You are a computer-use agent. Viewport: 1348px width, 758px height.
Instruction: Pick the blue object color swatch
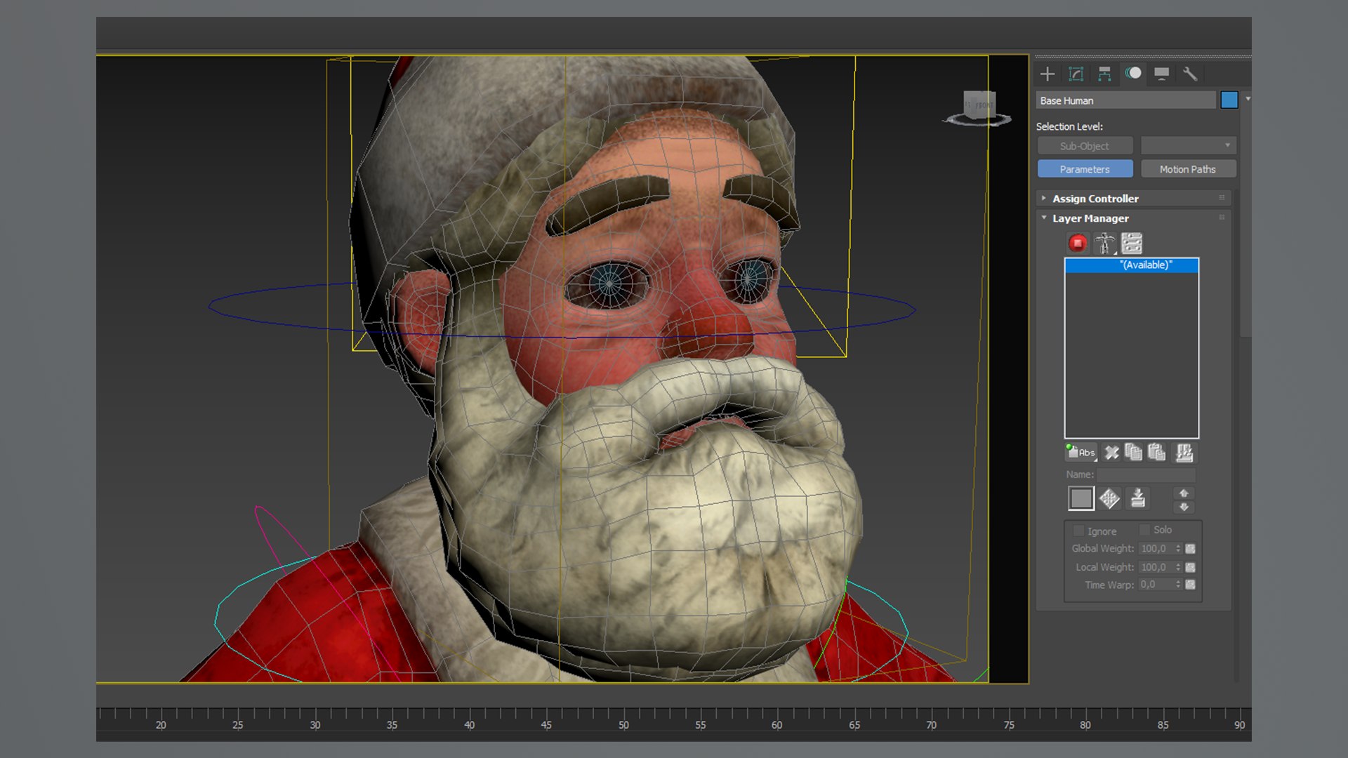click(1229, 100)
